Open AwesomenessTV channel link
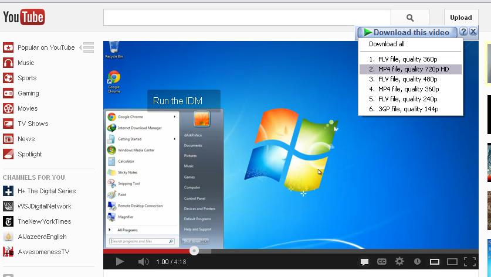The height and width of the screenshot is (277, 491). [43, 252]
